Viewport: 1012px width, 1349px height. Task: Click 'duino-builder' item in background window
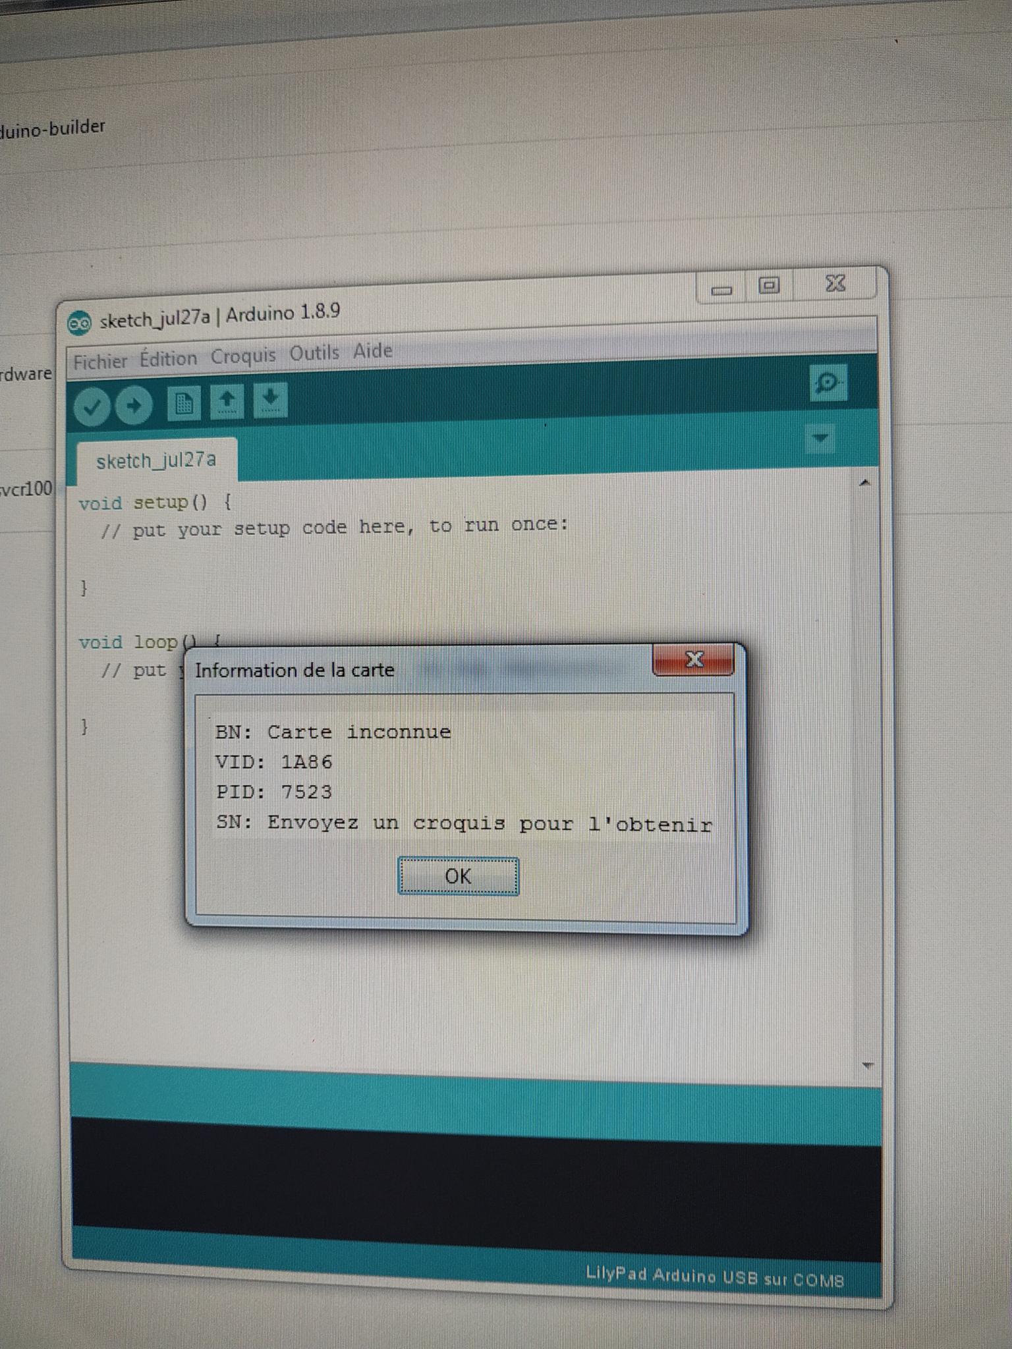point(51,128)
